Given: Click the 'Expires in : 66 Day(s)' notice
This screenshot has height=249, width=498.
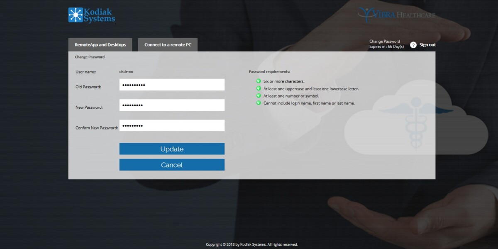Looking at the screenshot, I should 386,47.
